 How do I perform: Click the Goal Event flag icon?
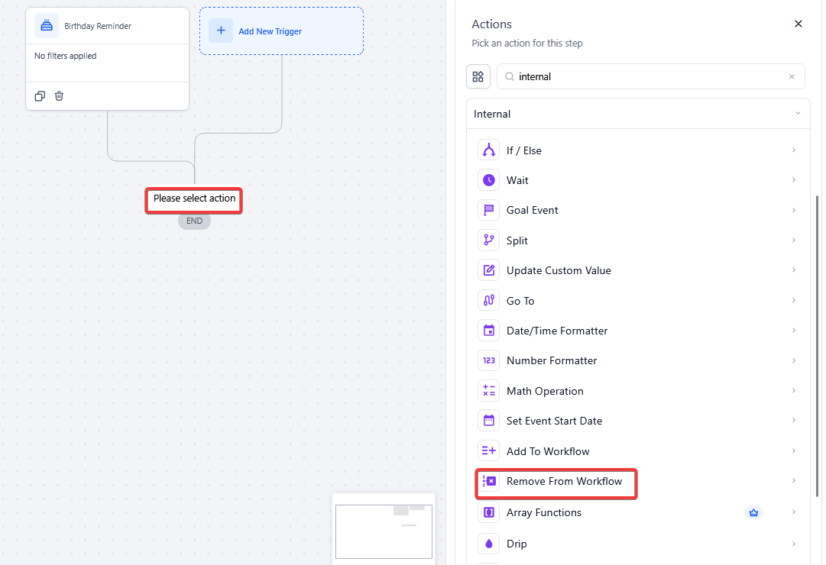(489, 210)
